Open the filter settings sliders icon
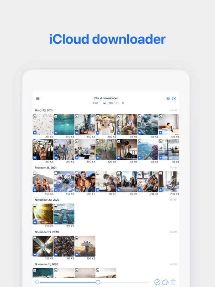 [x=168, y=99]
